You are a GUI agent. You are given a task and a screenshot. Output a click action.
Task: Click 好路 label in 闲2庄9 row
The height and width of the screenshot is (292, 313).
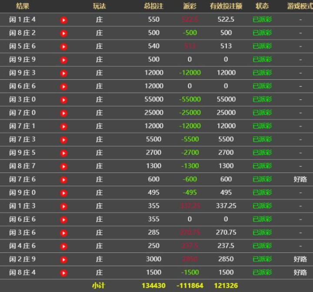[x=300, y=259]
